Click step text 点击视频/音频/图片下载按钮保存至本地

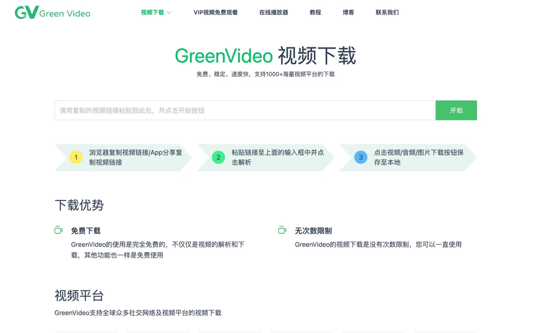419,157
